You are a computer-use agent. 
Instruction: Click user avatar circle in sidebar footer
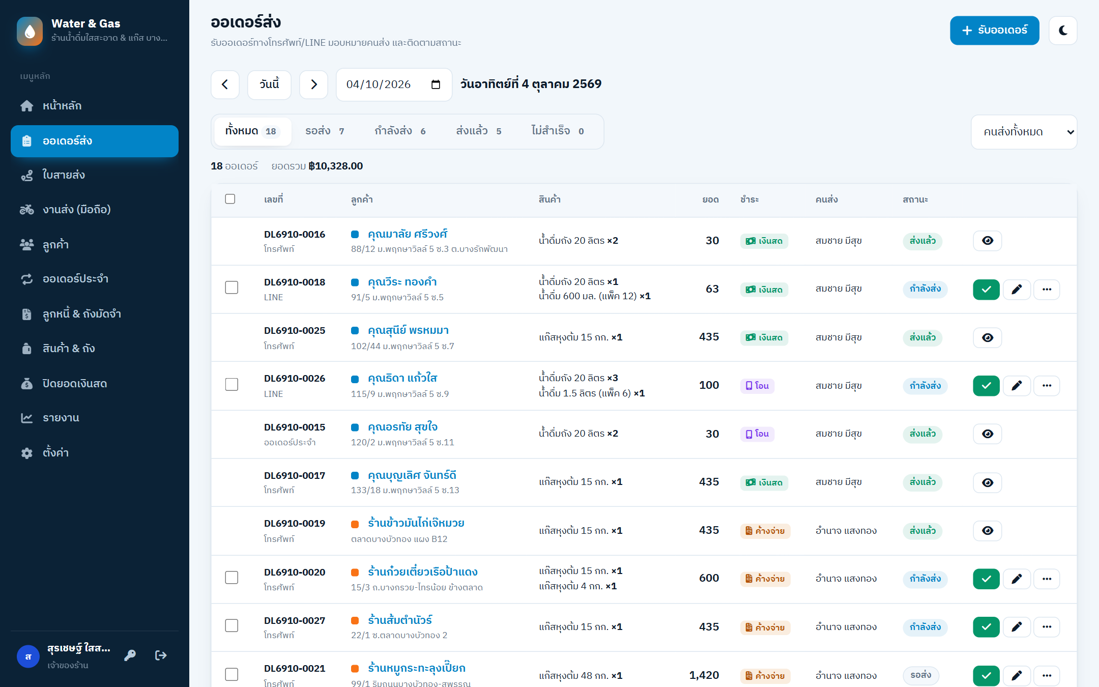(28, 656)
